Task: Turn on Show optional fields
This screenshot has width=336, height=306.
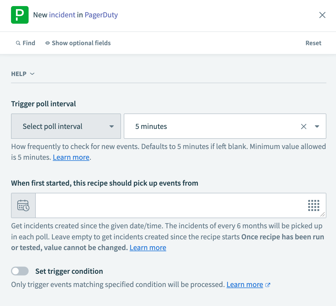Action: point(81,43)
